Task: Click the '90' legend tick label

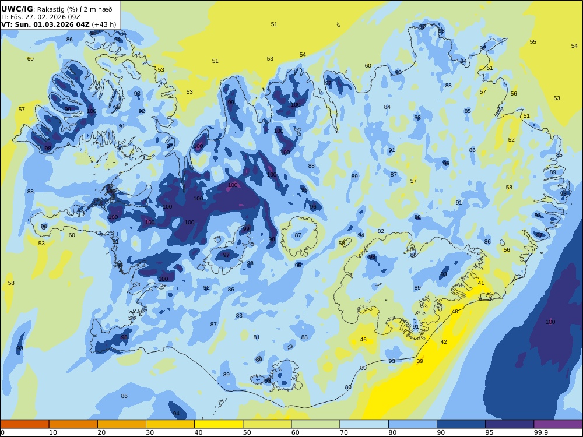Action: [x=441, y=432]
